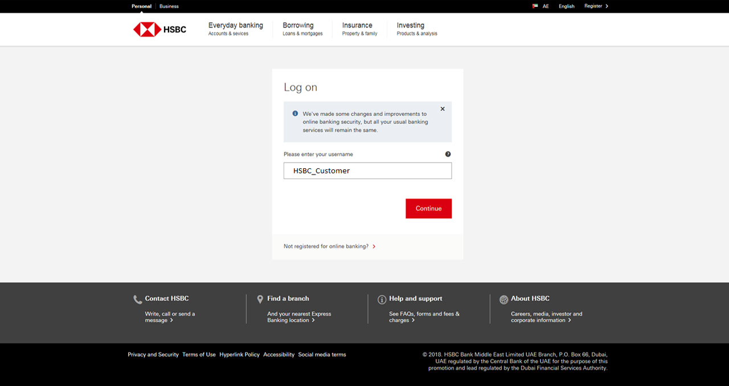Click Write, call or send a message
Viewport: 729px width, 386px height.
(170, 317)
